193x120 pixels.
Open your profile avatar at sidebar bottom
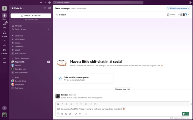[x=5, y=115]
